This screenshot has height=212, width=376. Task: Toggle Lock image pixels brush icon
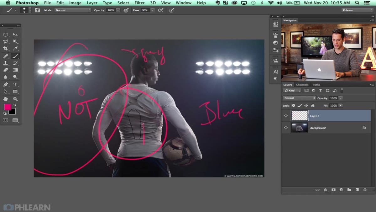tap(300, 106)
